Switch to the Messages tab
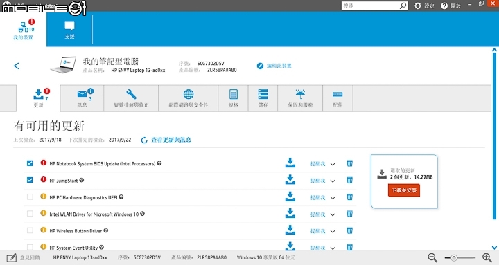This screenshot has width=499, height=265. pyautogui.click(x=82, y=98)
